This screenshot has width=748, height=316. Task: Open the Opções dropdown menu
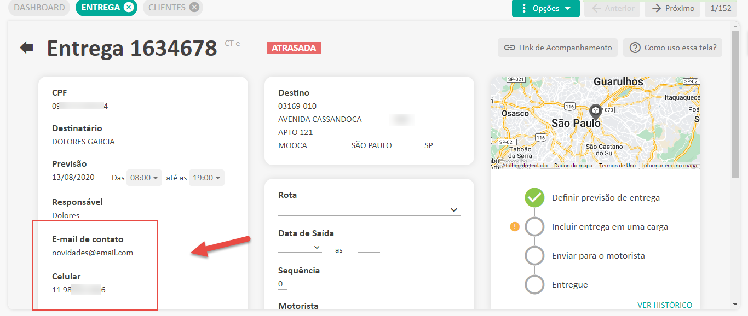(x=545, y=9)
